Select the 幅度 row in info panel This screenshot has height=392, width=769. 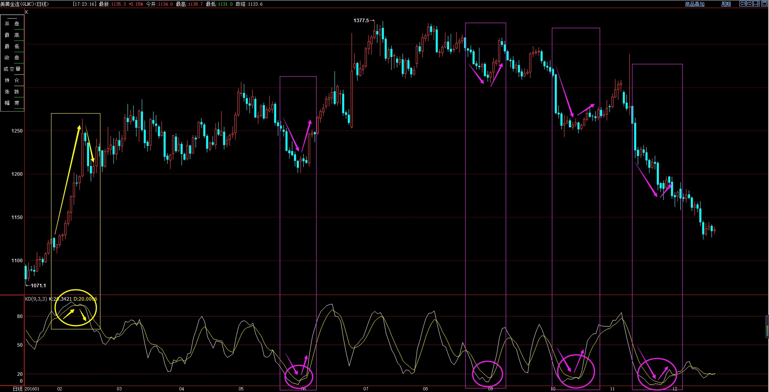pyautogui.click(x=12, y=103)
